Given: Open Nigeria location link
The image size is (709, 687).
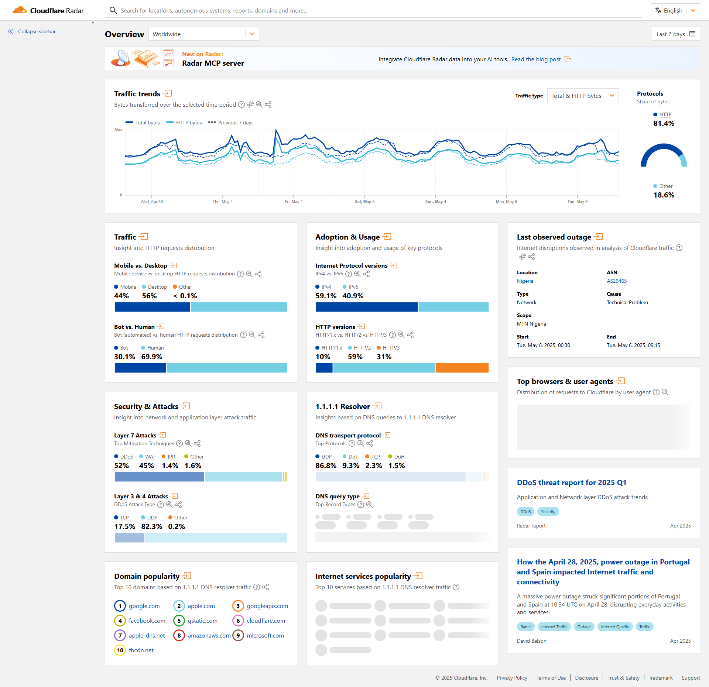Looking at the screenshot, I should (525, 281).
